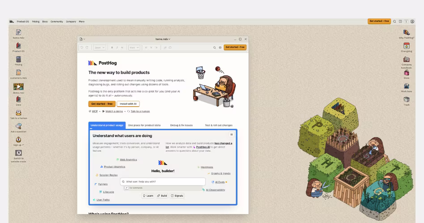Screen dimensions: 424x223
Task: Expand the file icon dropdown in window title
Action: tap(82, 39)
